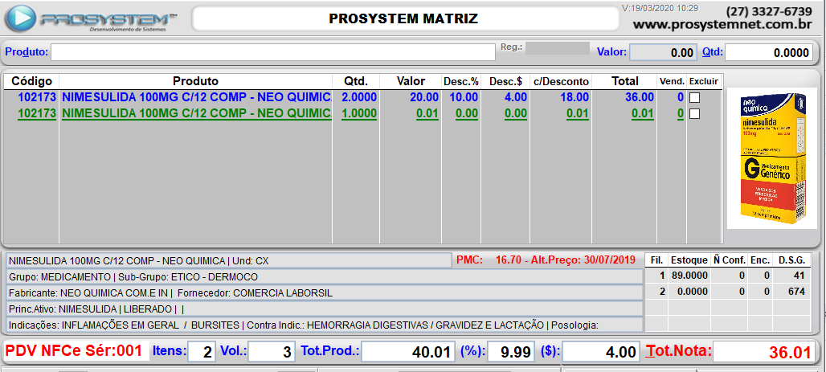The image size is (826, 372).
Task: Click the greyed Reg. field
Action: (558, 48)
